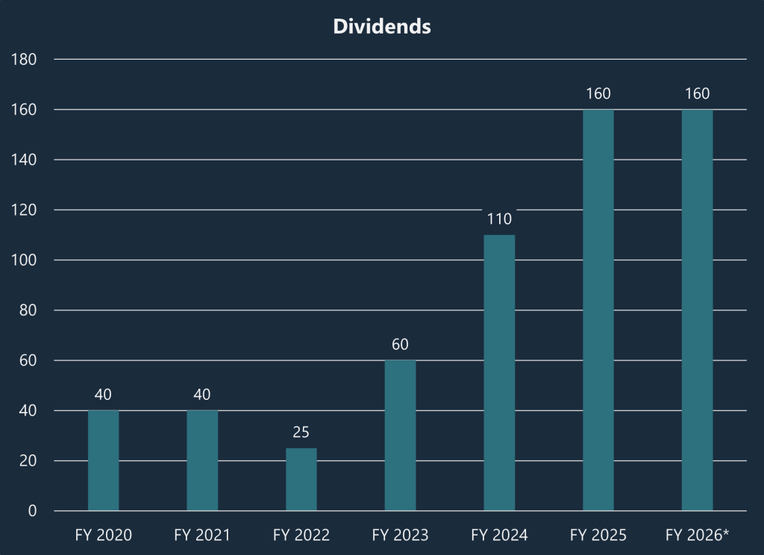Click the FY 2023 axis label

coord(400,535)
